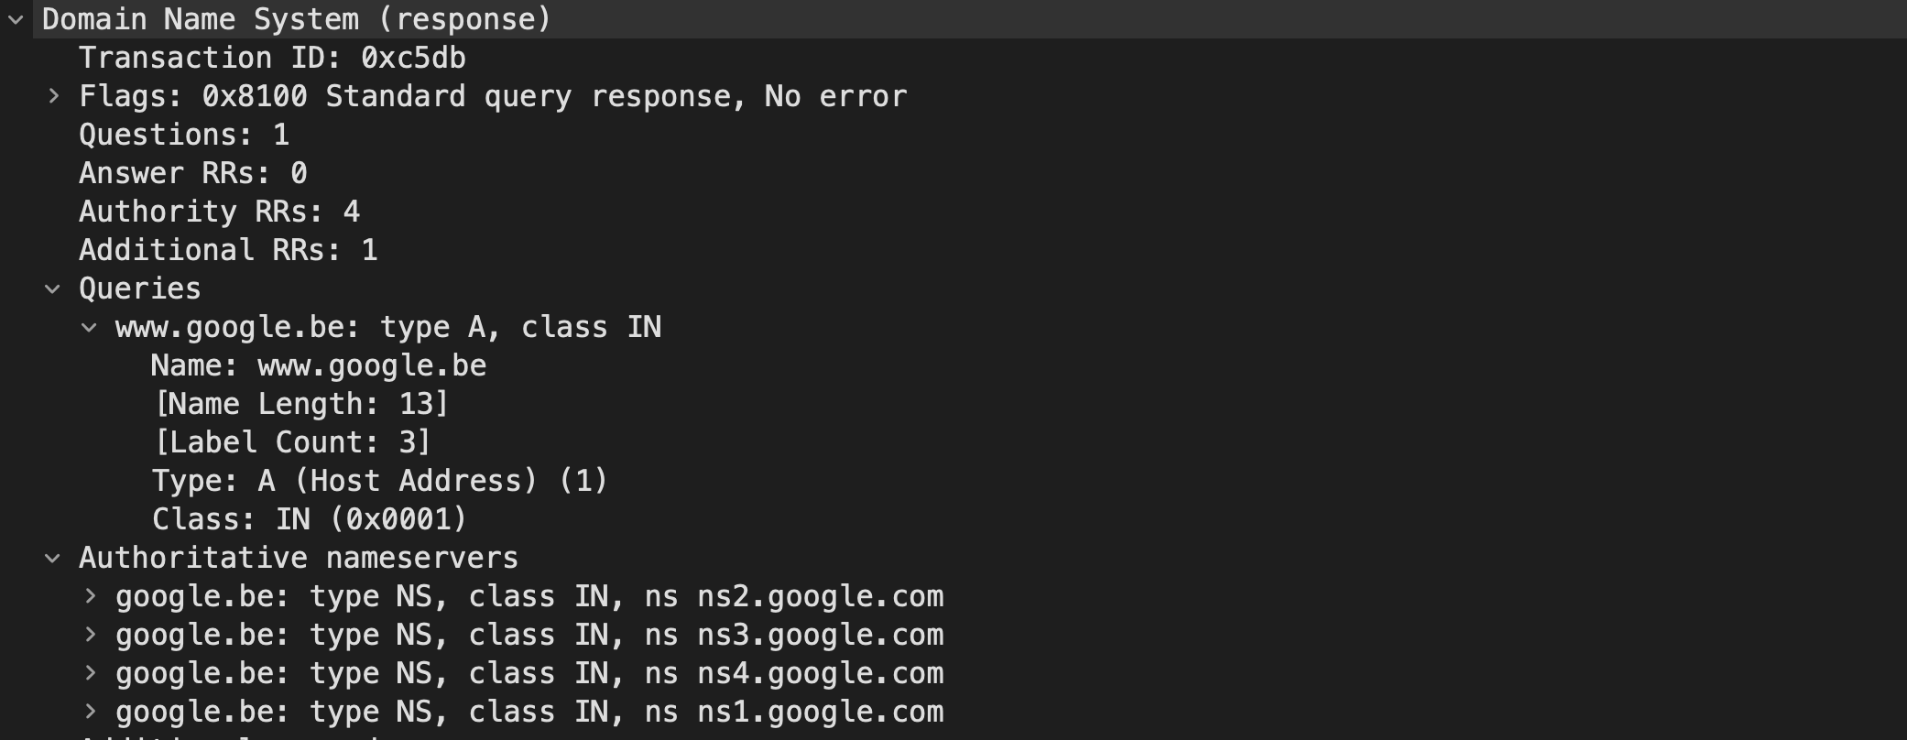
Task: Collapse the www.google.be query entry
Action: point(89,327)
